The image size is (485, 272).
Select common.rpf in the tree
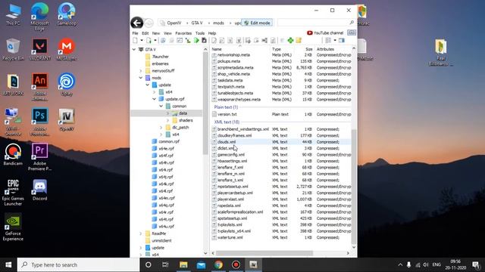[x=169, y=141]
